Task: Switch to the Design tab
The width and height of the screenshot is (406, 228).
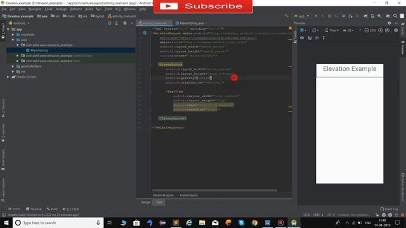Action: (x=145, y=202)
